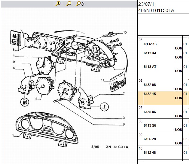Click callout number 5 in diagram
Screen dimensions: 189x164
[37, 99]
